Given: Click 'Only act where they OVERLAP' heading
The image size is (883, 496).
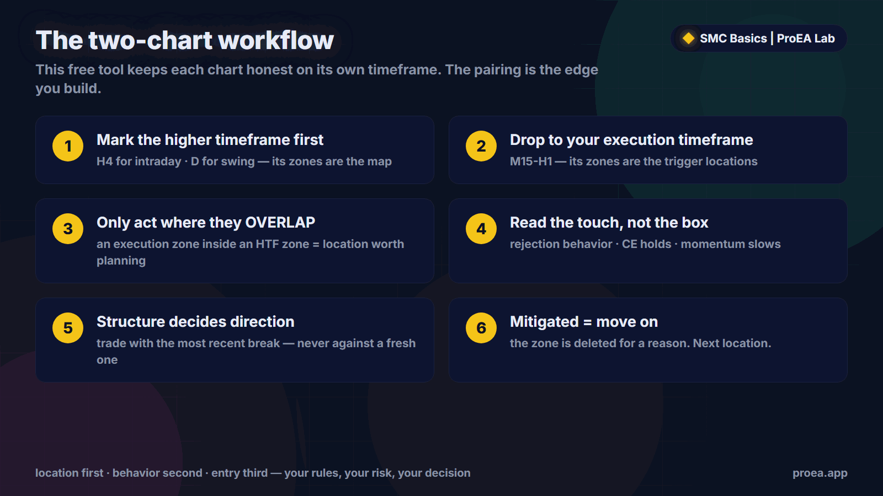Looking at the screenshot, I should (x=206, y=223).
